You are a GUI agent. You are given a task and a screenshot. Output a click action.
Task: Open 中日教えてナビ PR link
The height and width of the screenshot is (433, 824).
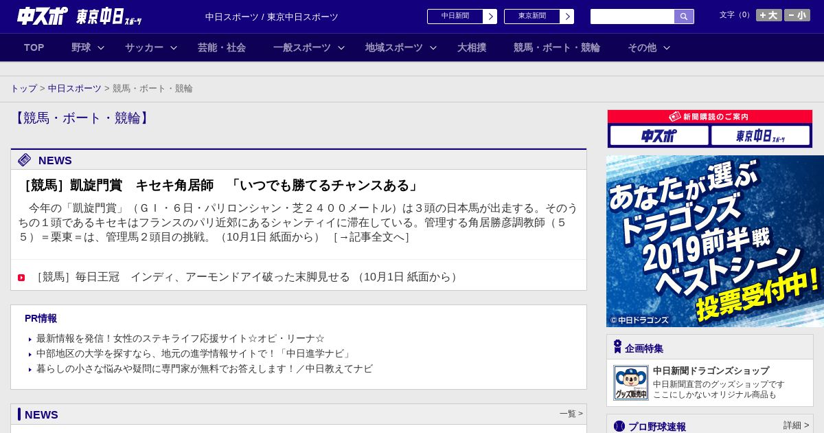(205, 369)
